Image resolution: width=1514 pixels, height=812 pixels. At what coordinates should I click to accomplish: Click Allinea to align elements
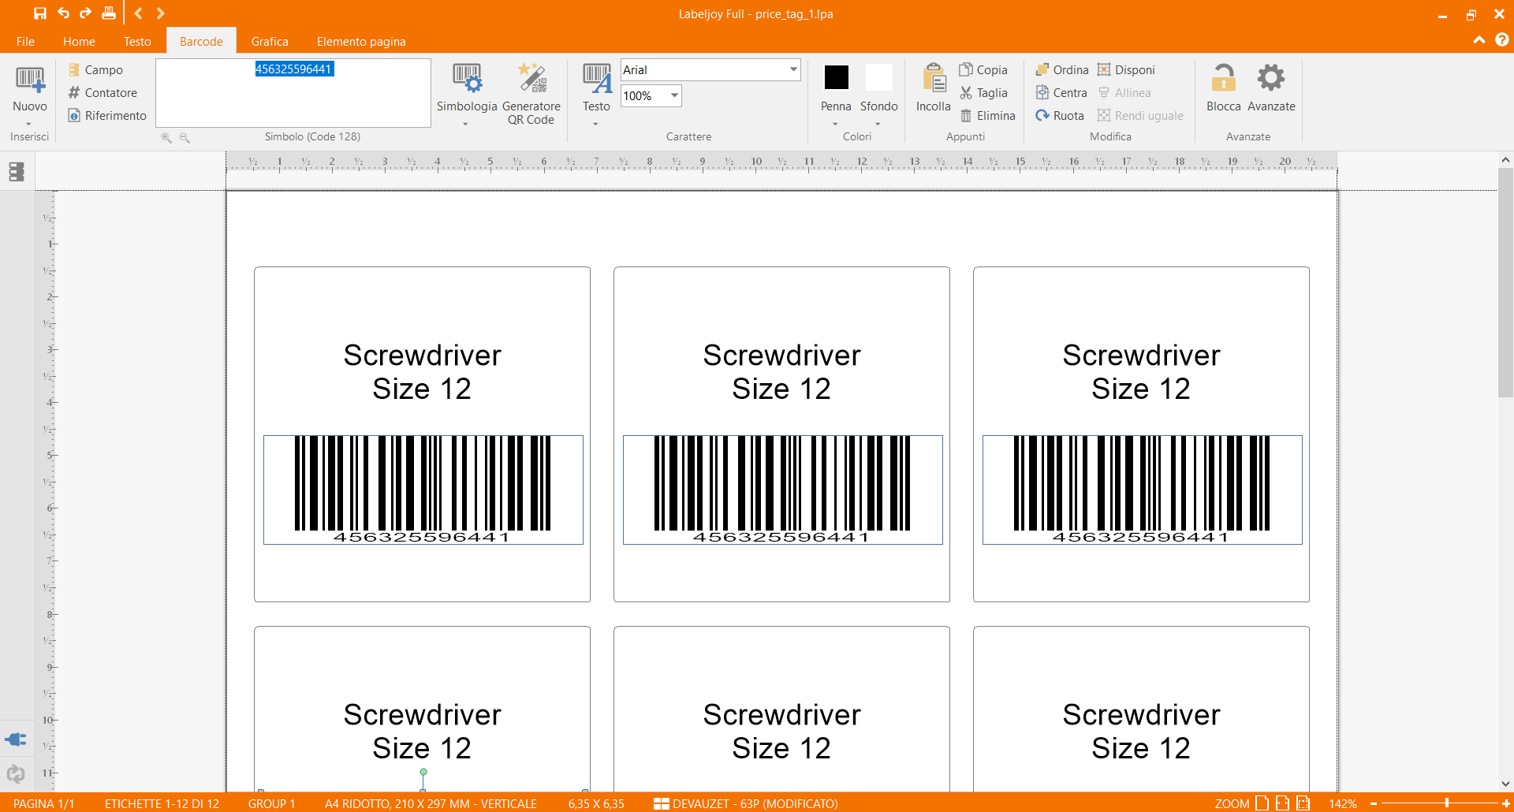click(1124, 93)
